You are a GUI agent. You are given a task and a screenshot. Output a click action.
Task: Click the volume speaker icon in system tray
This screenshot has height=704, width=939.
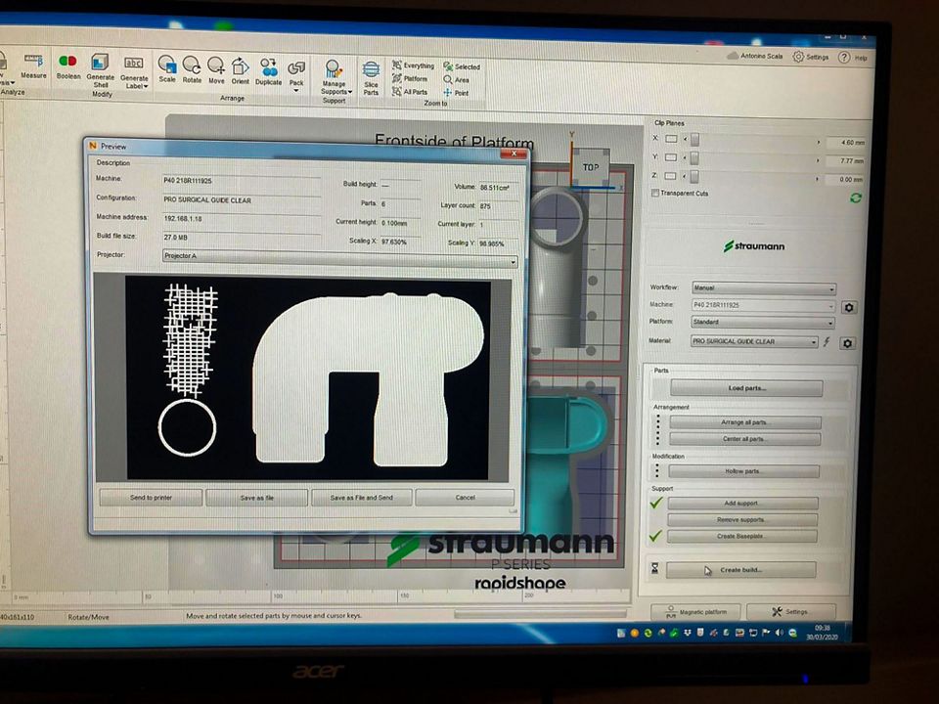pos(780,633)
